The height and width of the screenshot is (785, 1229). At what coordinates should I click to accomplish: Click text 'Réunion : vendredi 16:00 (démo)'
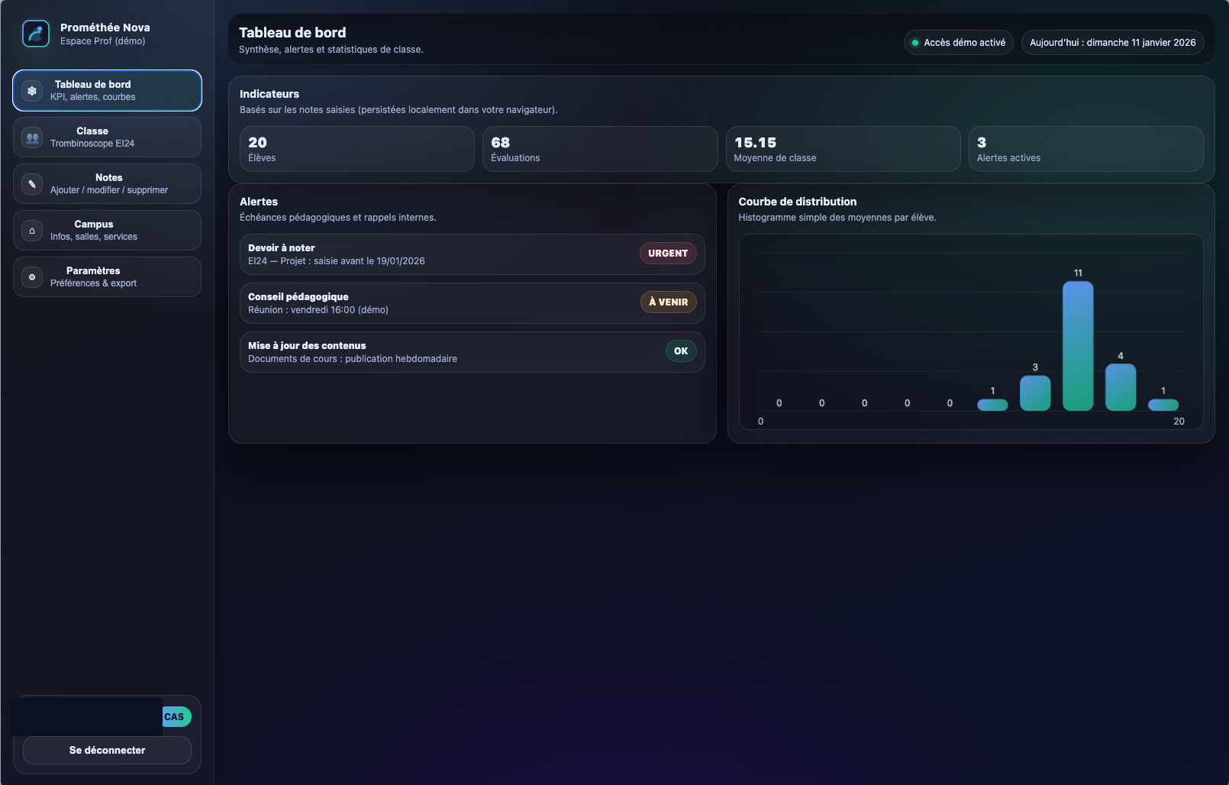[318, 310]
